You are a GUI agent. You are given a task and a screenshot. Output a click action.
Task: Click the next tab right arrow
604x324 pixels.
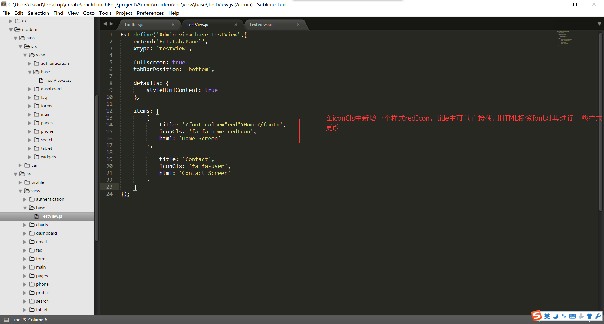point(111,24)
